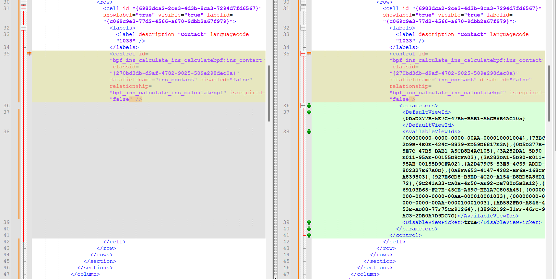This screenshot has height=279, width=556.
Task: Click the </row> tag in right pane
Action: point(386,248)
